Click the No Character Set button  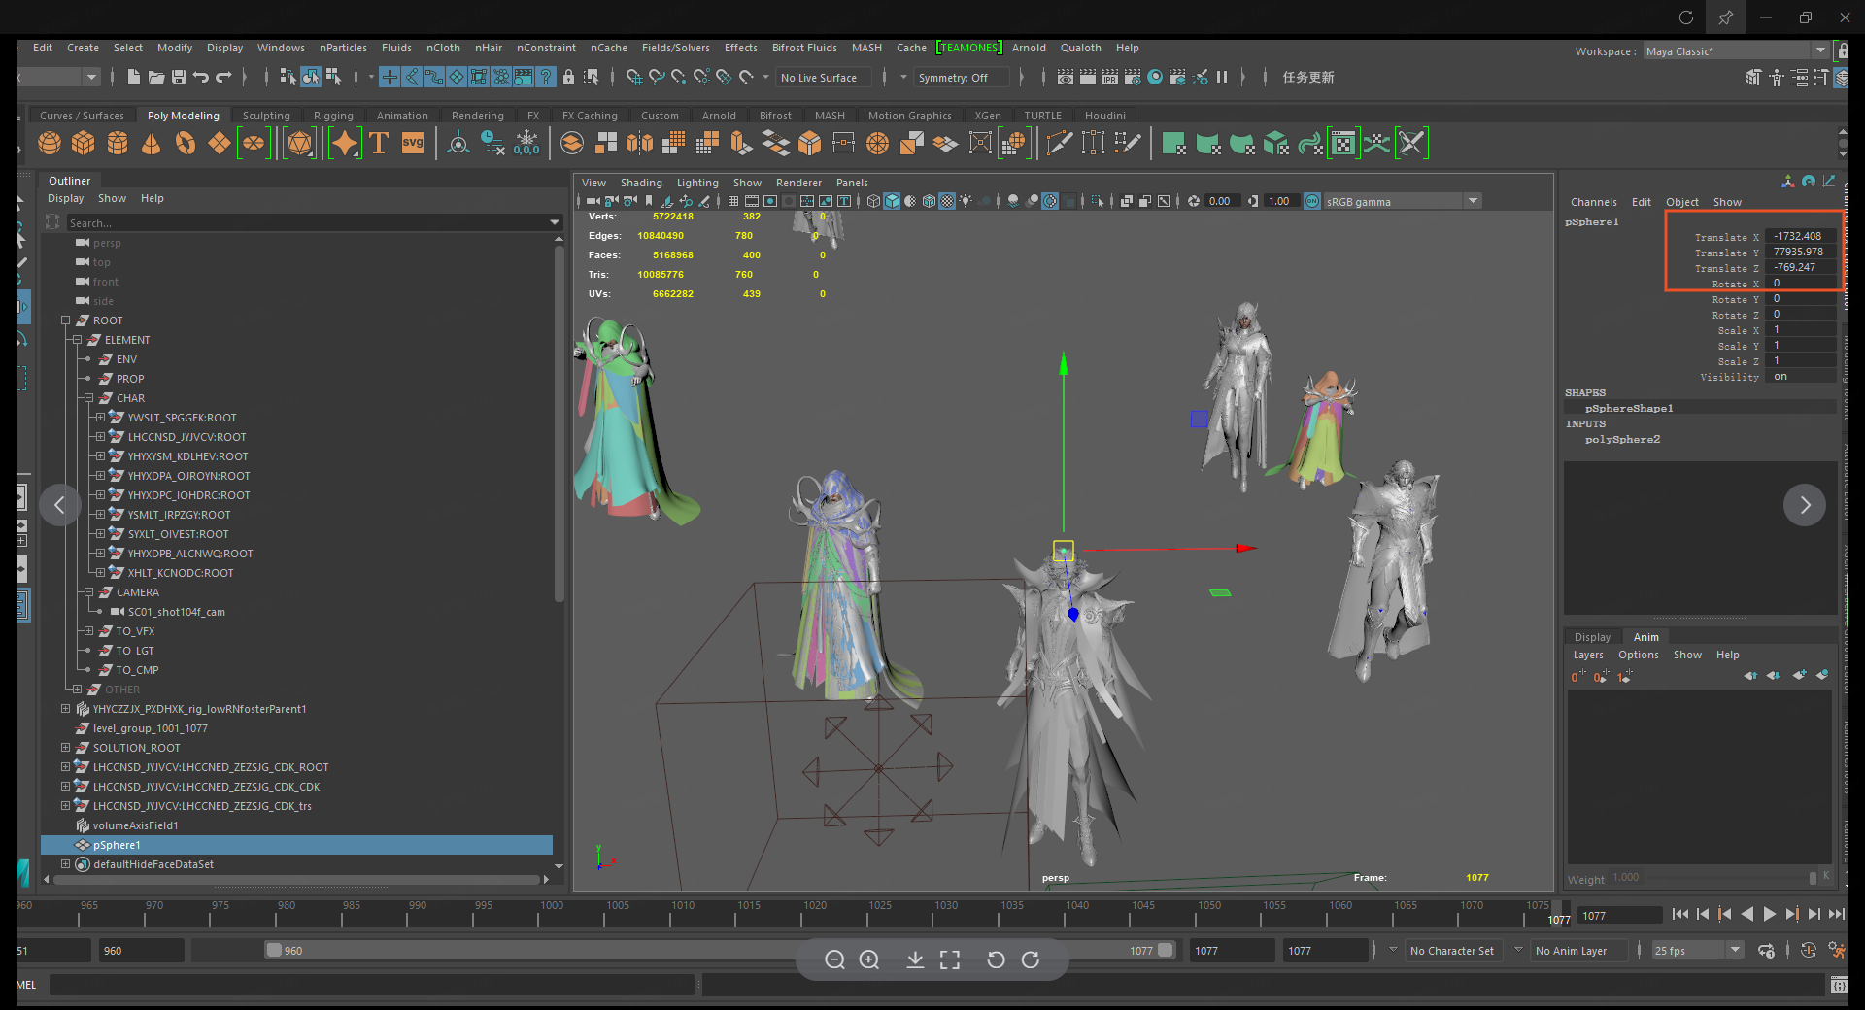1451,951
